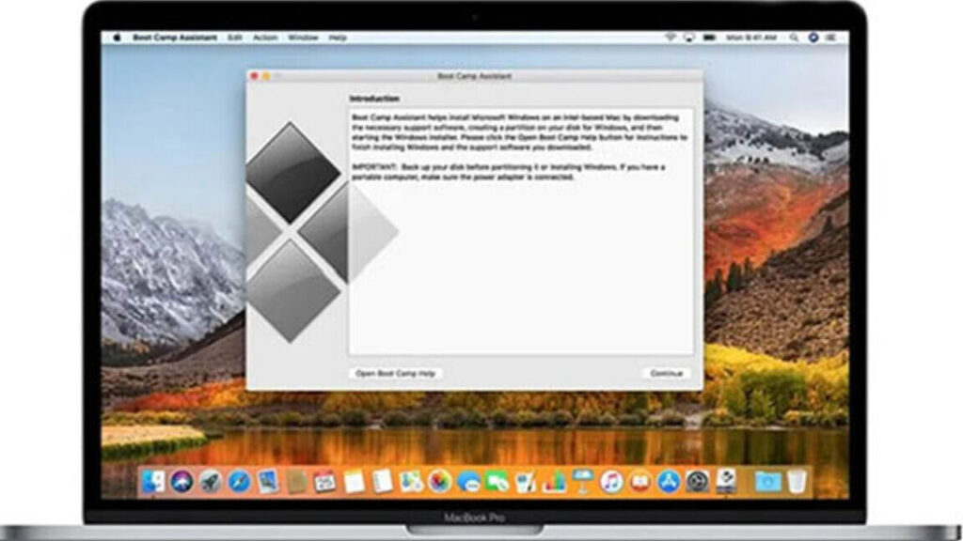Image resolution: width=963 pixels, height=541 pixels.
Task: Open the Window menu
Action: [302, 38]
